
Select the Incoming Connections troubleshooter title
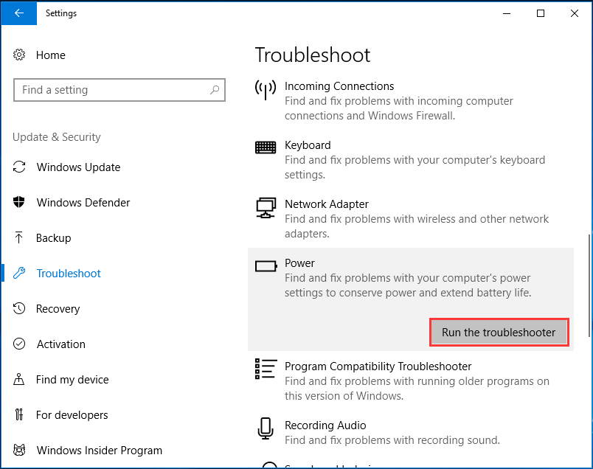pos(339,86)
